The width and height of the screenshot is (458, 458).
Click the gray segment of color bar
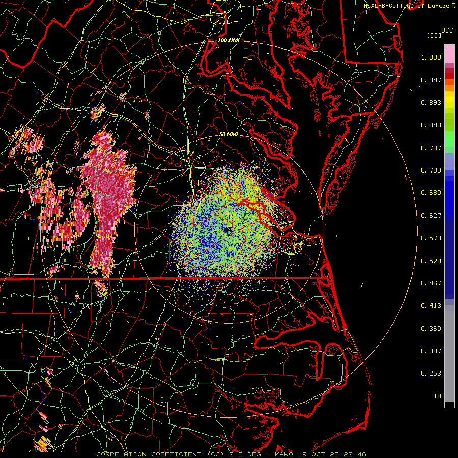[449, 354]
